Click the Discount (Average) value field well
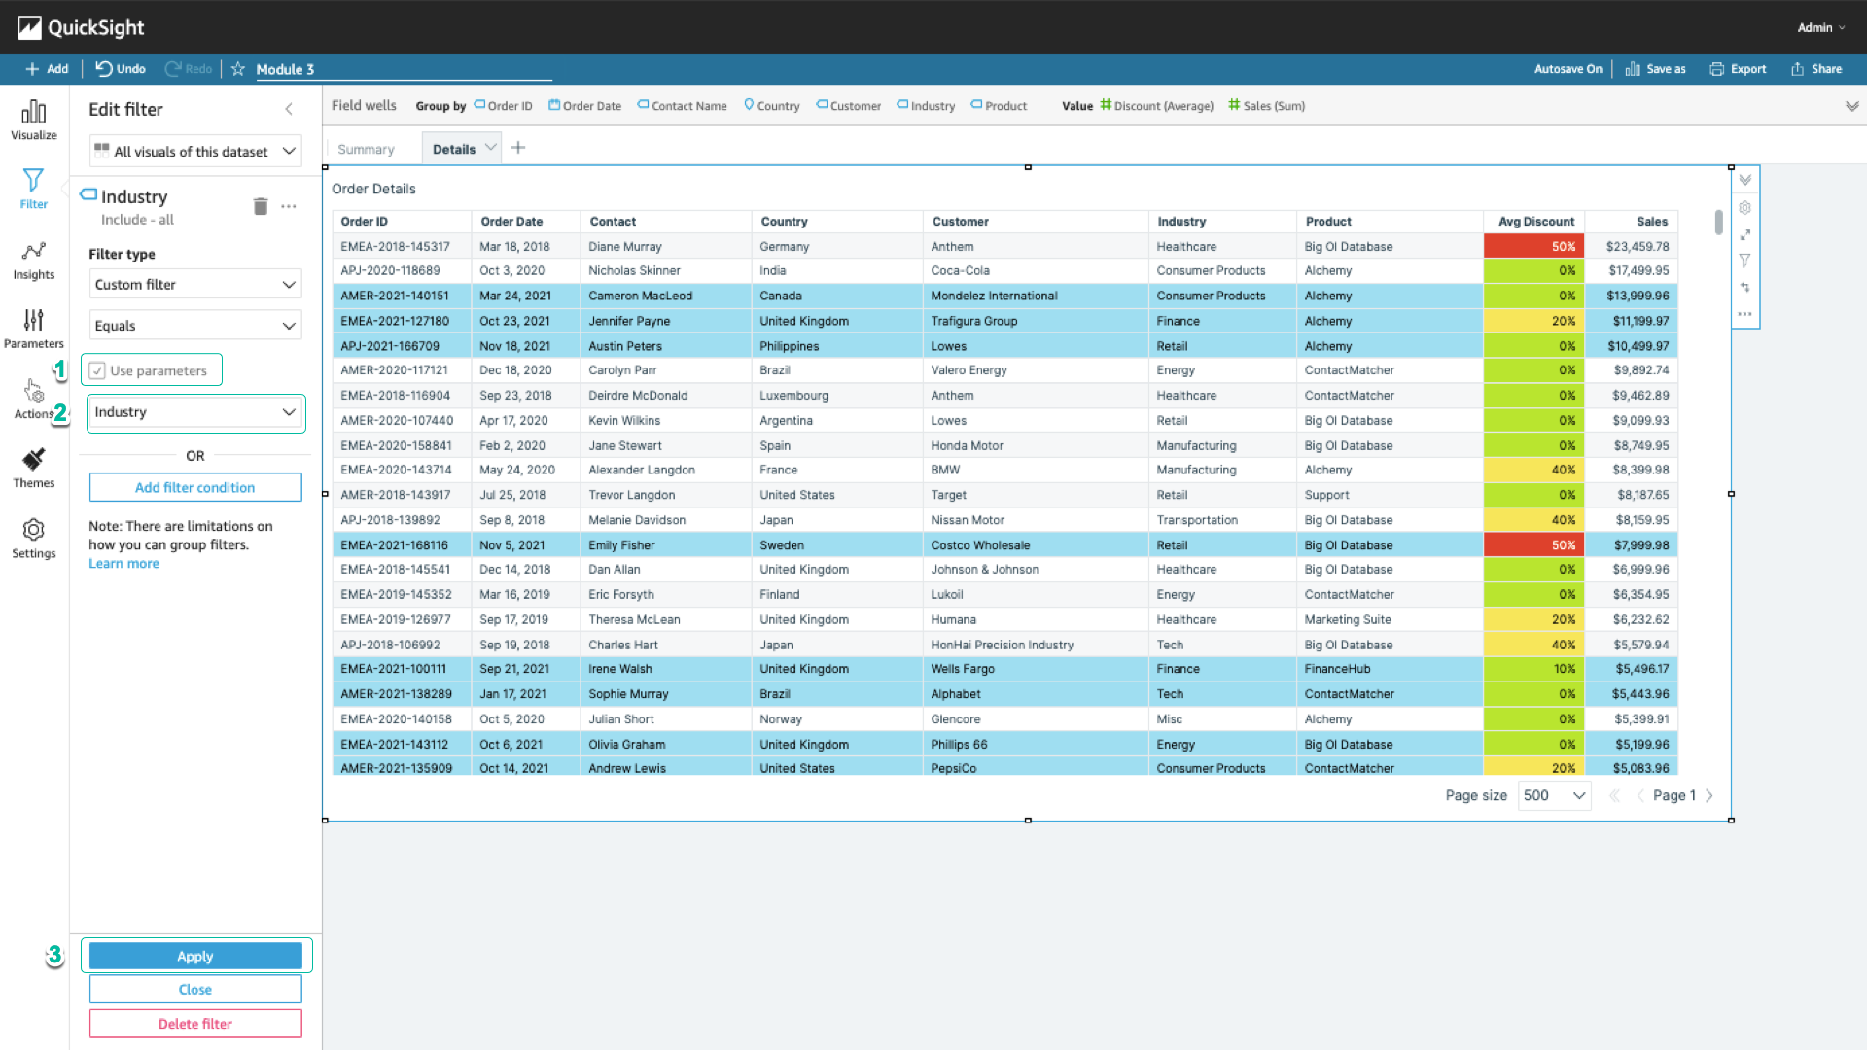This screenshot has width=1867, height=1050. coord(1156,106)
